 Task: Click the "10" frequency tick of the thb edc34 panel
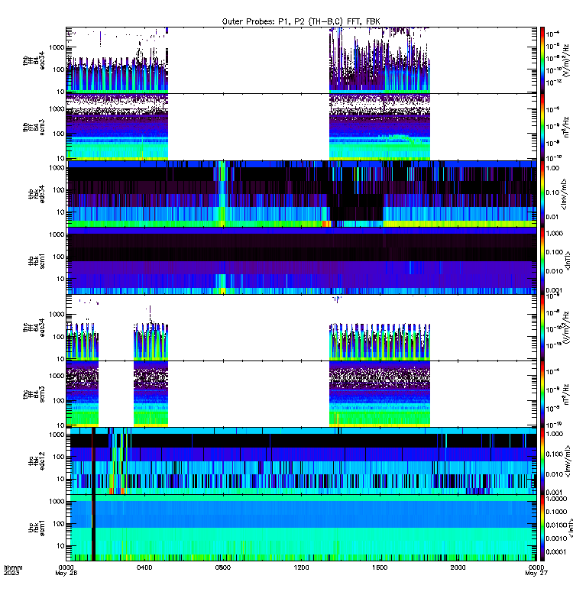tap(60, 212)
